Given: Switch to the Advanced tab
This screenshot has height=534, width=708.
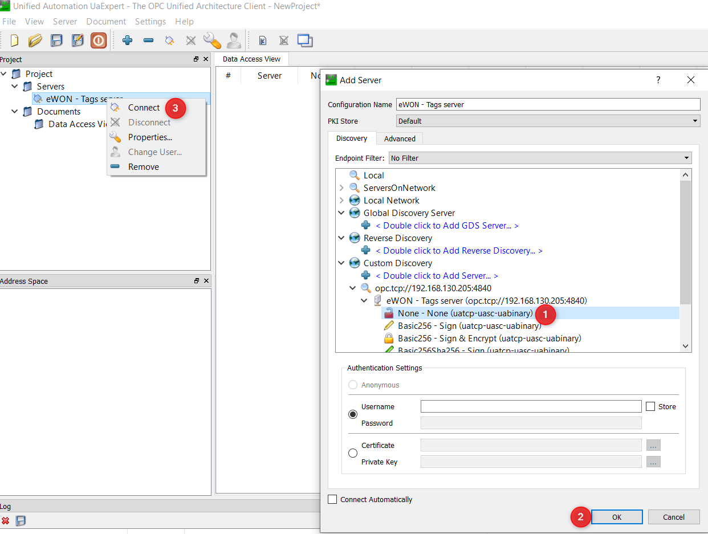Looking at the screenshot, I should pos(400,138).
